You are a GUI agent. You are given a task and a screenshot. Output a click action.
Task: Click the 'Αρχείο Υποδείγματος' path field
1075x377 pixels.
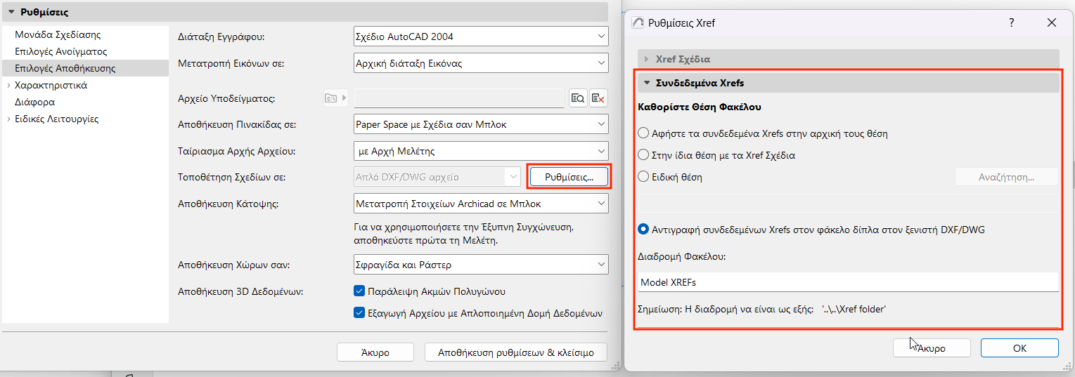458,98
